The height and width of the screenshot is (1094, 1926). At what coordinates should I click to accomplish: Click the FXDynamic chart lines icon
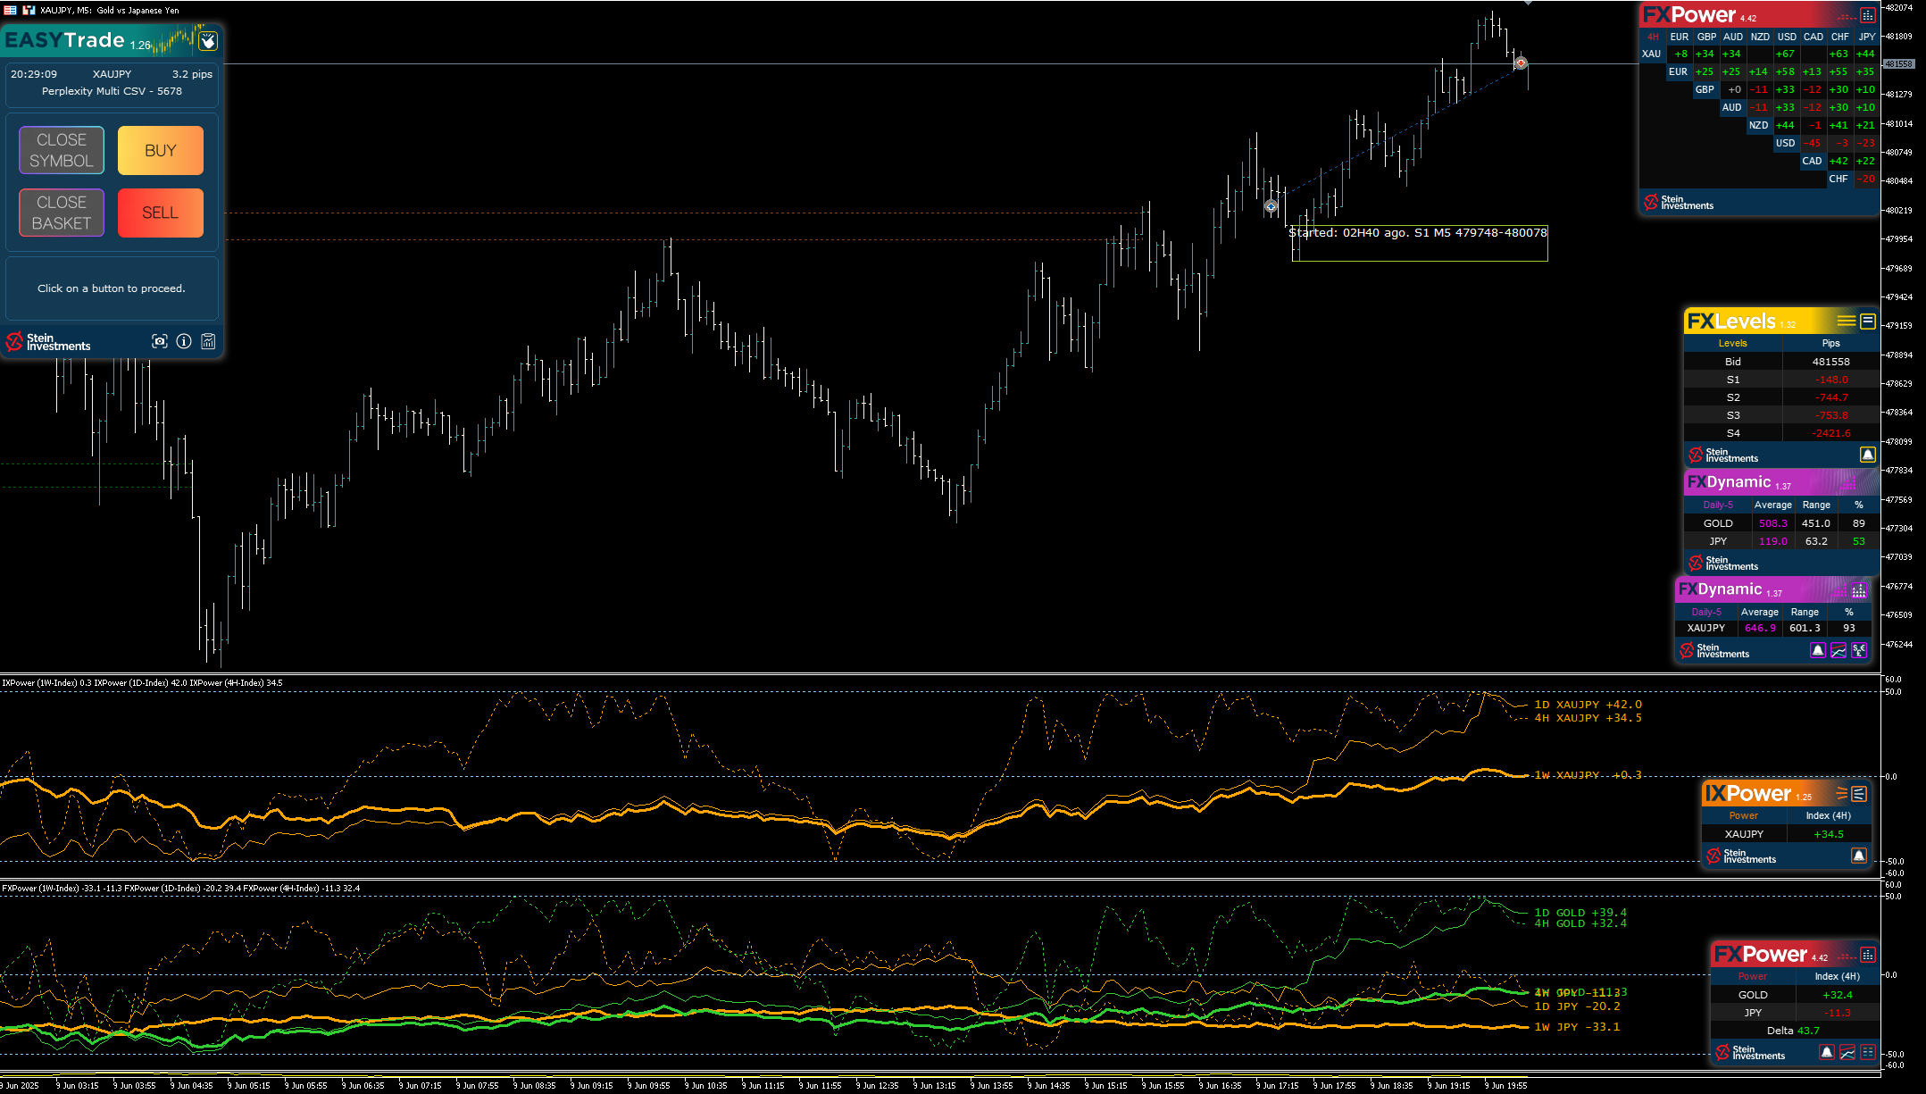1838,650
